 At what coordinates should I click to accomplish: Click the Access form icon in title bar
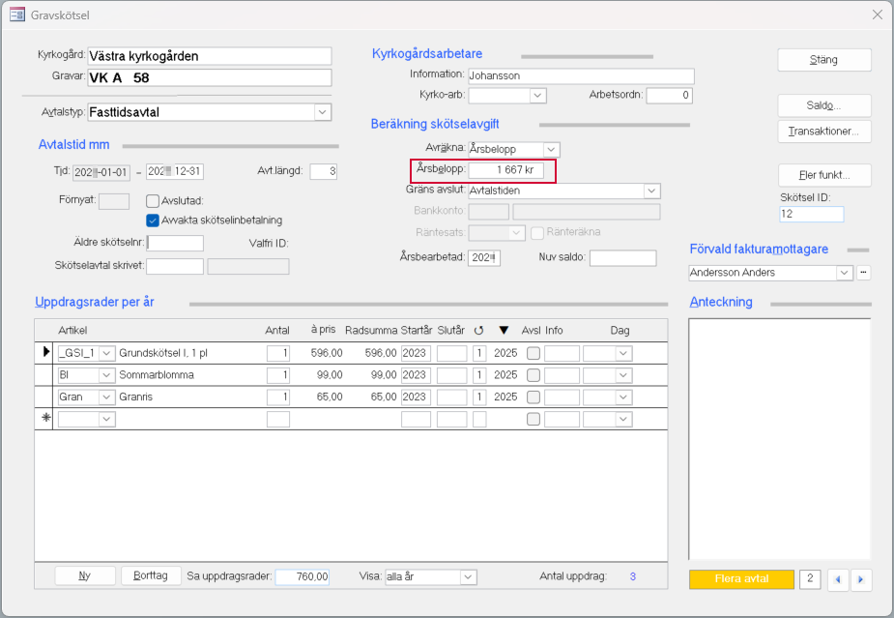pyautogui.click(x=16, y=15)
